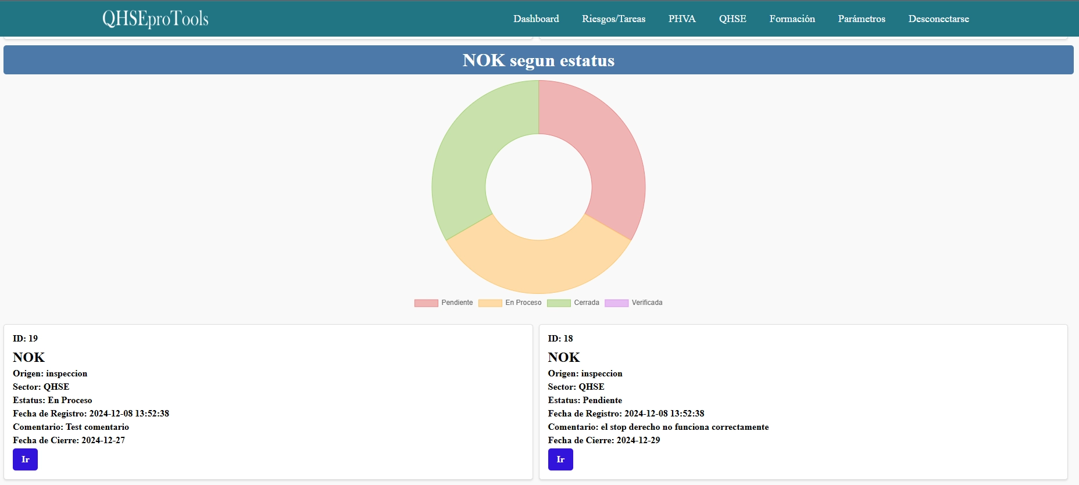This screenshot has width=1079, height=485.
Task: Select QHSE in the navigation bar
Action: pyautogui.click(x=732, y=19)
